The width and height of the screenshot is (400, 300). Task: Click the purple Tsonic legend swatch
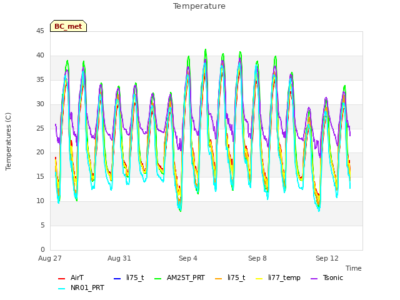[x=314, y=278]
